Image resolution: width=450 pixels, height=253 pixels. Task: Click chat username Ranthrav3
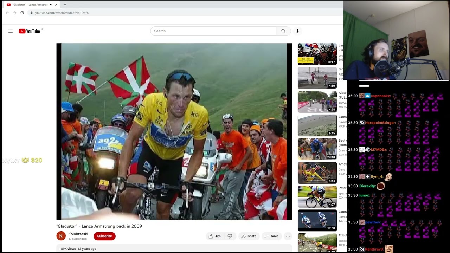pyautogui.click(x=374, y=249)
